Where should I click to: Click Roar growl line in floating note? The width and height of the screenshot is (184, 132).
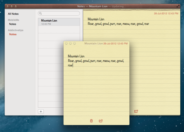96,61
